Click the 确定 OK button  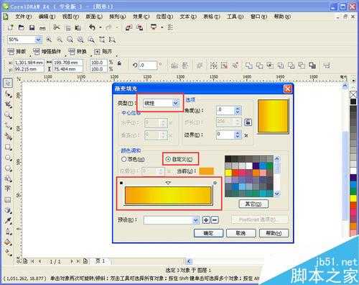click(x=208, y=233)
